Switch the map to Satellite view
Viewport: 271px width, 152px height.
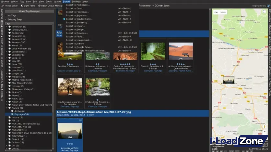pyautogui.click(x=223, y=12)
